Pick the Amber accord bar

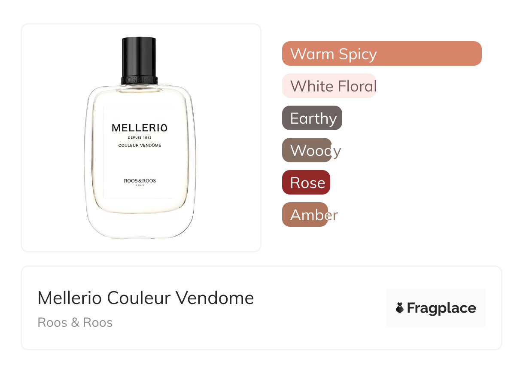[305, 215]
